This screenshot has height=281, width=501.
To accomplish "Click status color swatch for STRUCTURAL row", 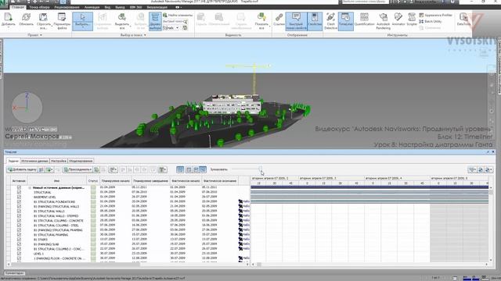I will point(93,193).
